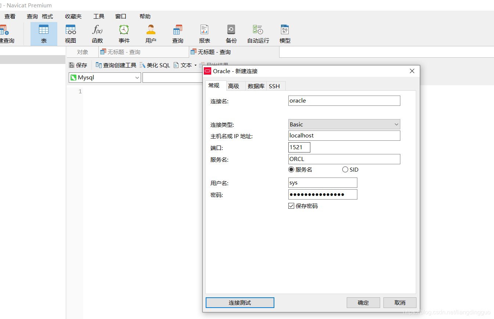
Task: Click the Save (保存) button in query editor
Action: (x=78, y=65)
